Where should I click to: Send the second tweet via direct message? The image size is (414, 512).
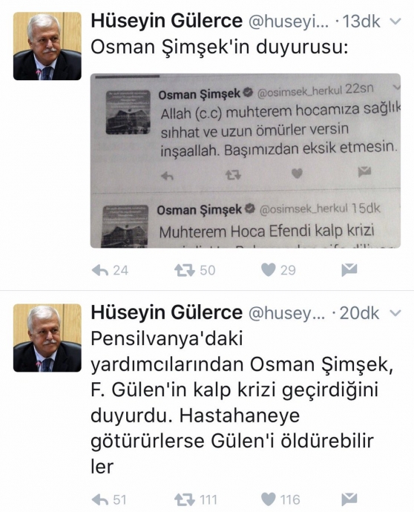[x=349, y=499]
